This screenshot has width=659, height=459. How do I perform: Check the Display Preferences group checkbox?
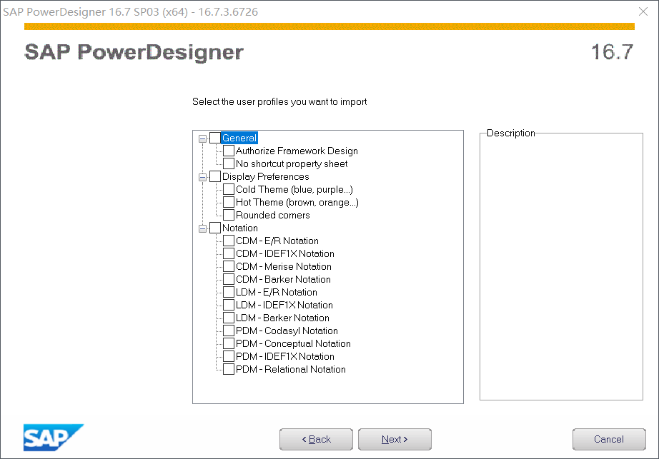pos(214,176)
